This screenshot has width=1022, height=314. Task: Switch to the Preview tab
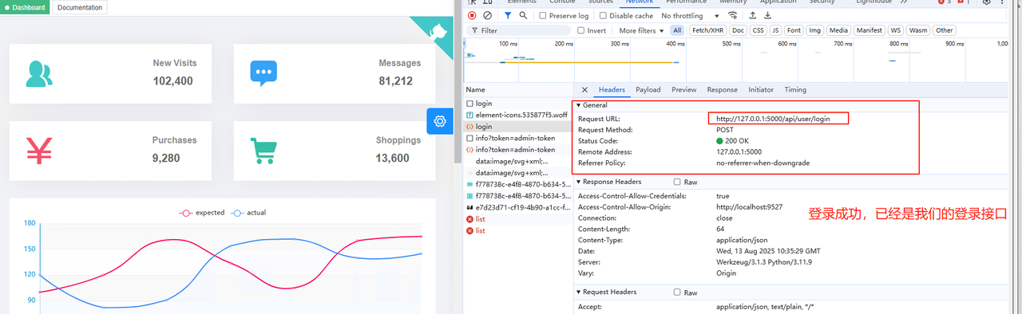tap(684, 90)
